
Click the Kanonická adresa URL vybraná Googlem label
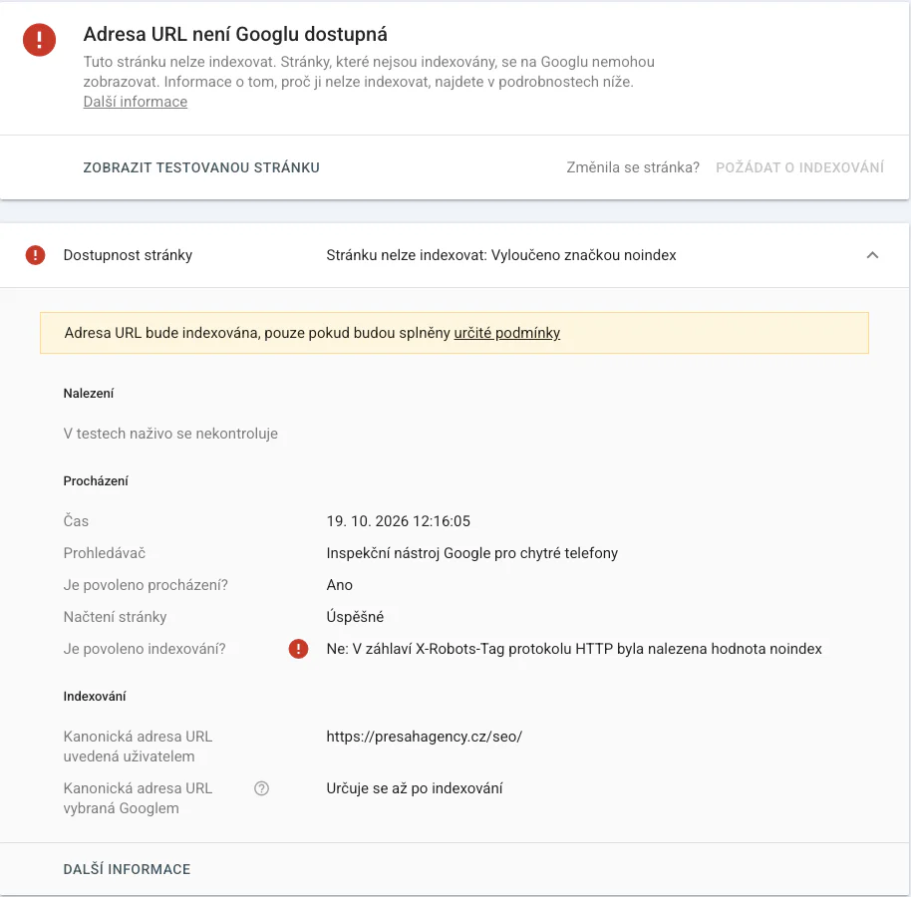(138, 798)
